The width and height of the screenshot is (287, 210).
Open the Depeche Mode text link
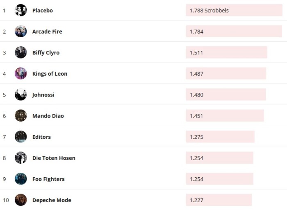[x=52, y=200]
